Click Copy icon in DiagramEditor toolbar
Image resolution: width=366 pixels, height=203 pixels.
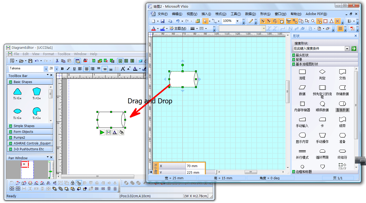(63, 61)
